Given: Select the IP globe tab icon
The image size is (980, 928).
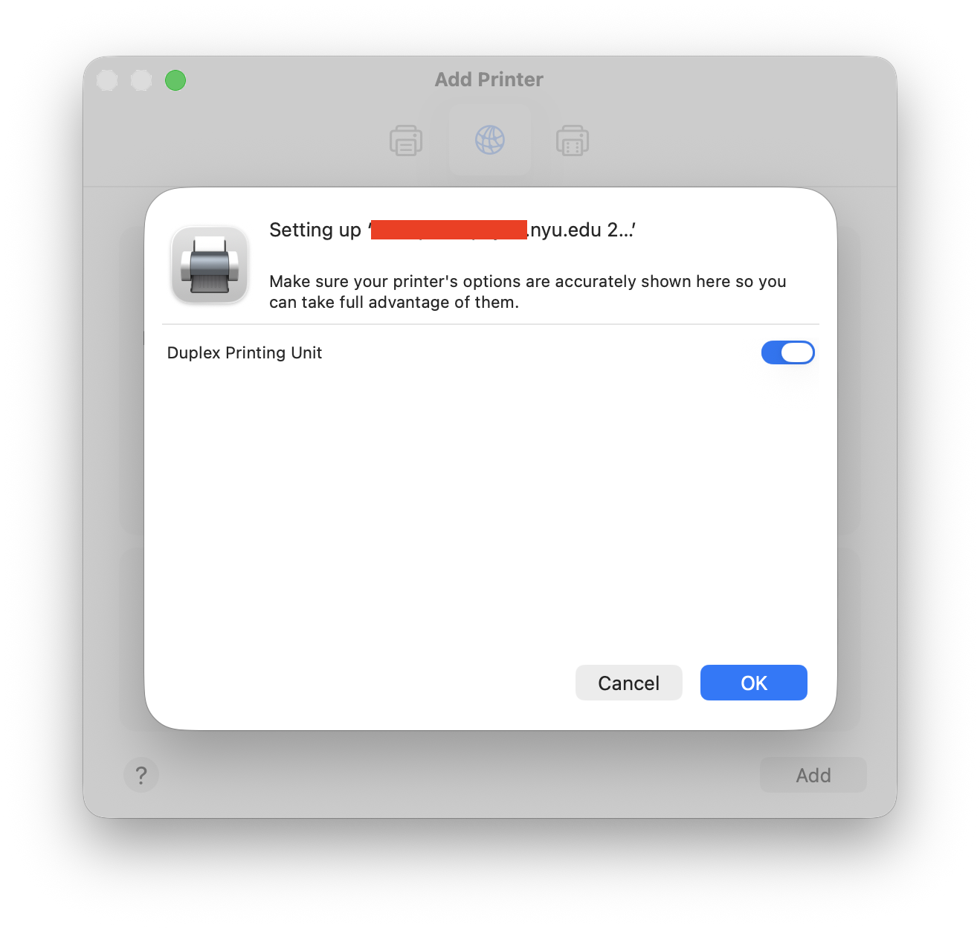Looking at the screenshot, I should (x=489, y=140).
